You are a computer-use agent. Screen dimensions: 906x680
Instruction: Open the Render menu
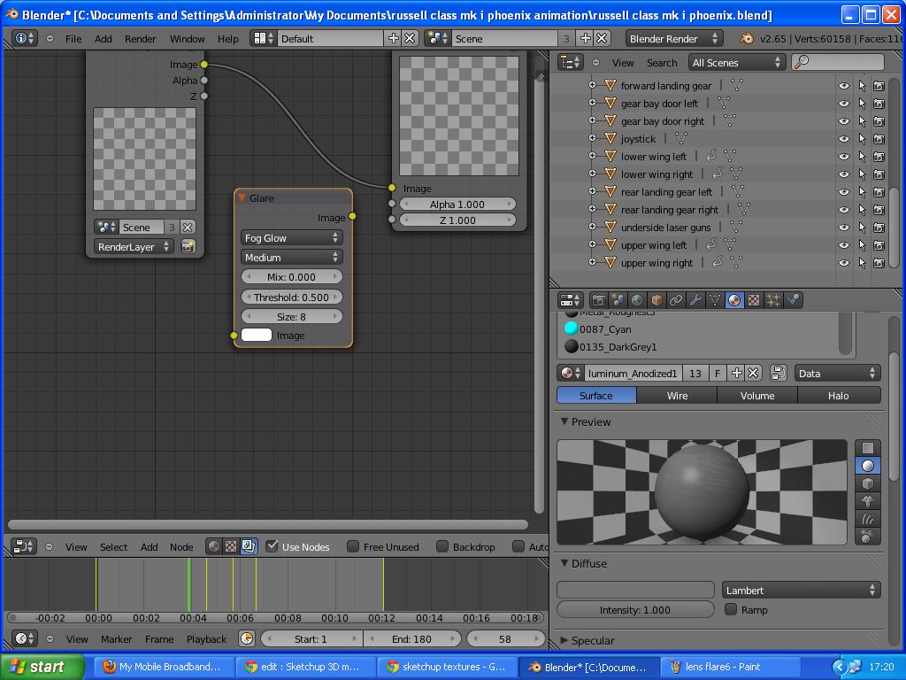click(140, 39)
